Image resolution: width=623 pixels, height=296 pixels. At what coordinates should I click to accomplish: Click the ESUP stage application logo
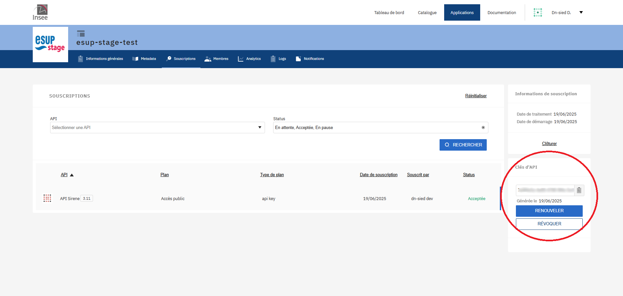tap(50, 45)
